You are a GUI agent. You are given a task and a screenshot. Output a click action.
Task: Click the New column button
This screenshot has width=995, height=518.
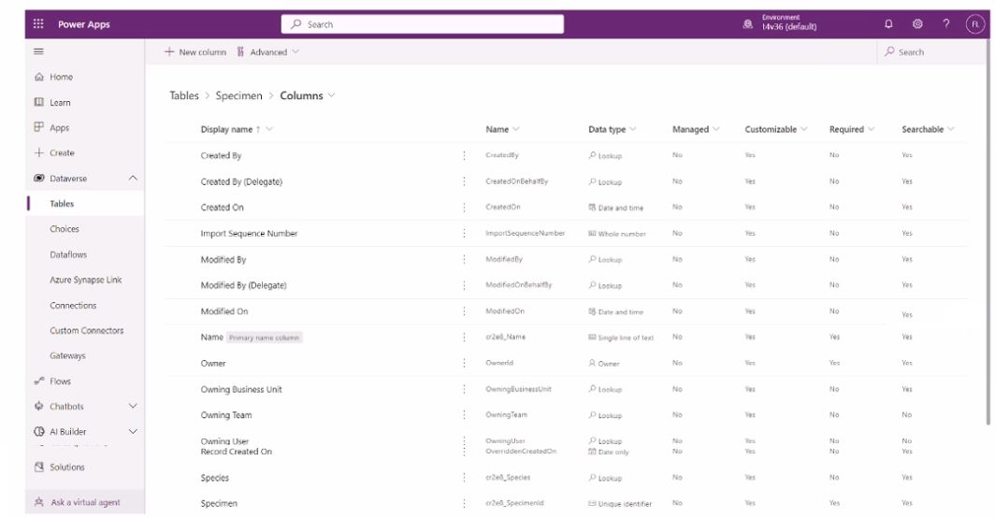click(x=195, y=52)
